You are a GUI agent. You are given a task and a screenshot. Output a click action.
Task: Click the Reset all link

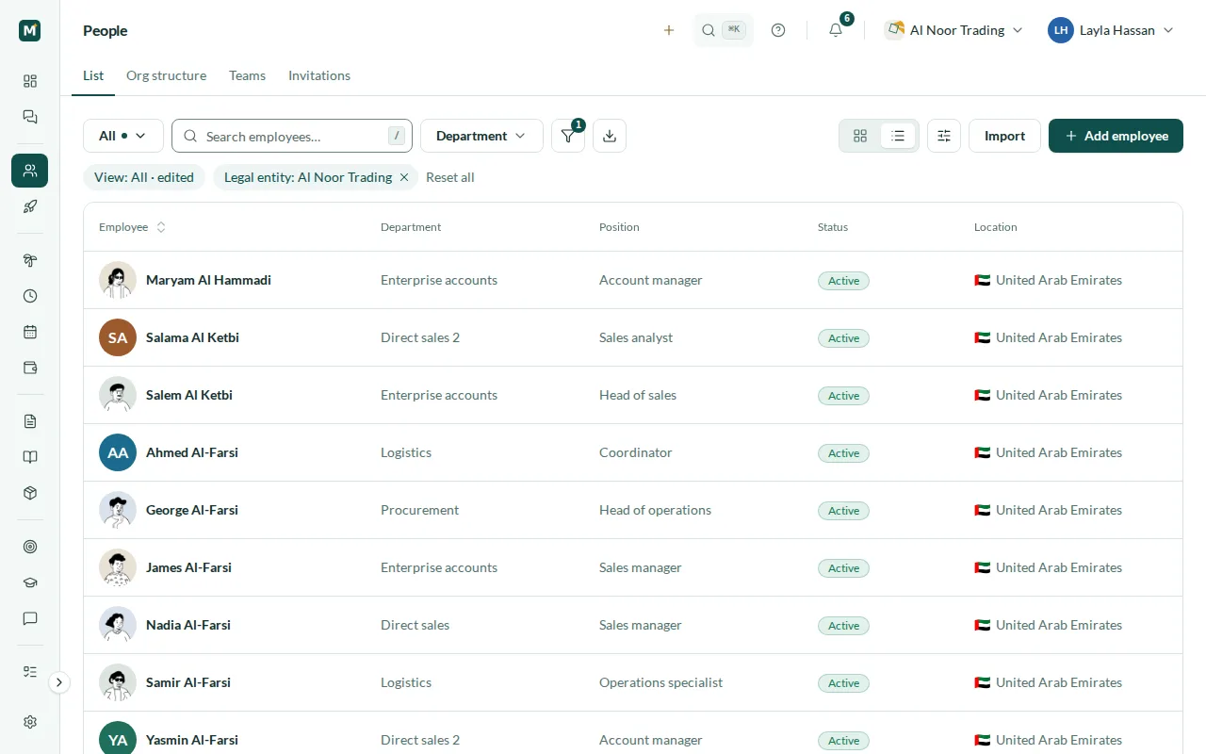pos(450,177)
